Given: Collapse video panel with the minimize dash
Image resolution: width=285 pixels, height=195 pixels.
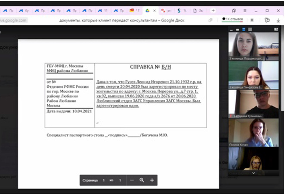Looking at the screenshot, I should tap(231, 30).
